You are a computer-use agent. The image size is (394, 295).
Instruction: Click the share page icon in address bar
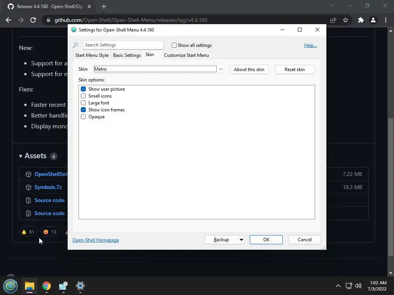pos(333,20)
